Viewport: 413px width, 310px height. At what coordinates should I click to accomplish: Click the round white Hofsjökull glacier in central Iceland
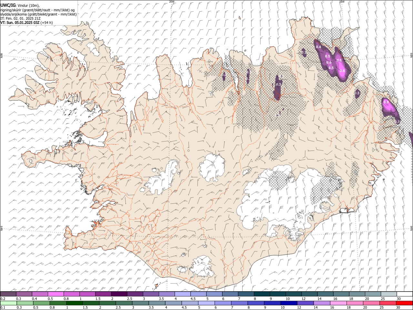pyautogui.click(x=212, y=168)
